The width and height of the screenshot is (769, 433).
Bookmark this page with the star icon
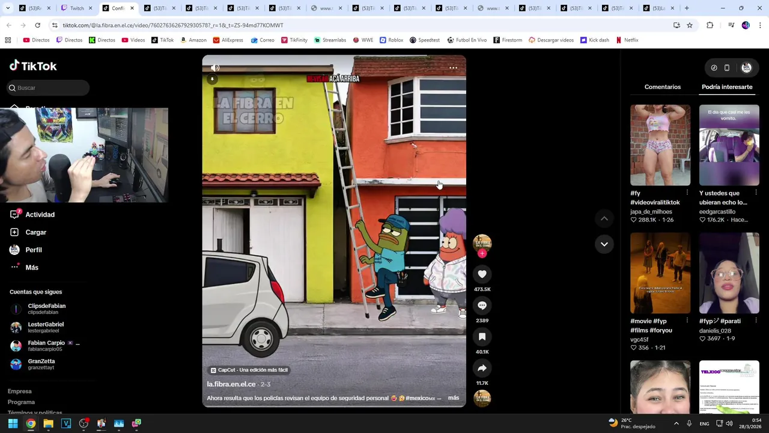click(x=690, y=25)
